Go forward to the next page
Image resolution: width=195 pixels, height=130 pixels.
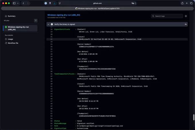tap(28, 3)
